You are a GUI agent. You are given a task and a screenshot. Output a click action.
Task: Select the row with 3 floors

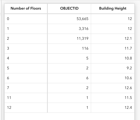69,49
